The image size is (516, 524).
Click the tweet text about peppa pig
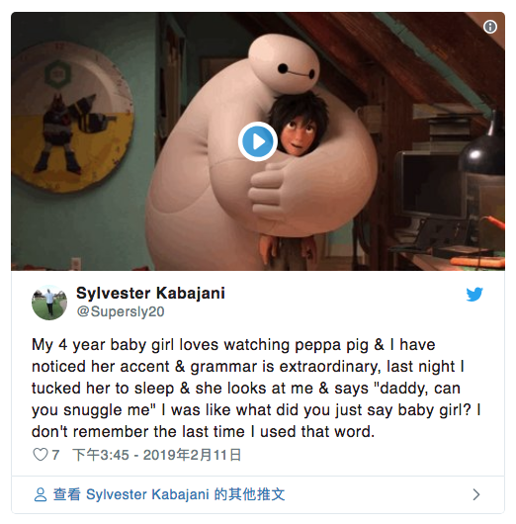pos(256,388)
